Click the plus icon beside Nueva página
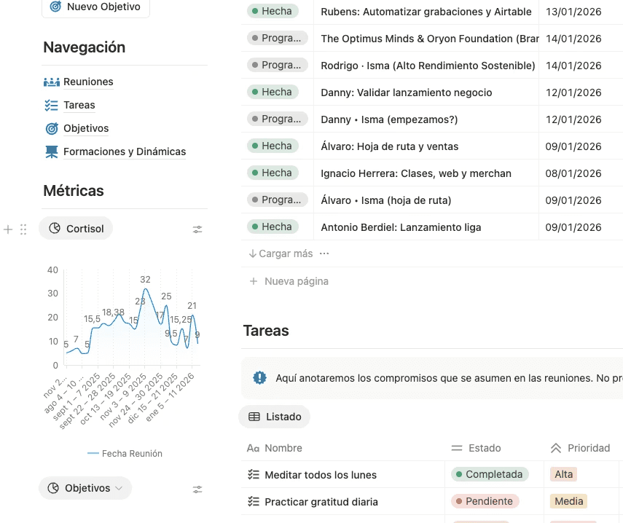The height and width of the screenshot is (523, 623). click(x=254, y=281)
